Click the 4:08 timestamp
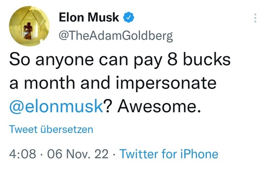 [23, 154]
